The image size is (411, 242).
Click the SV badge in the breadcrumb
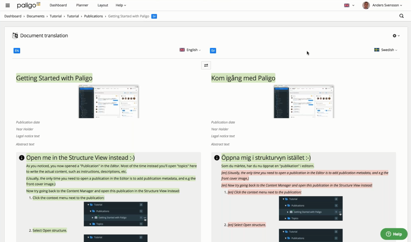(154, 16)
